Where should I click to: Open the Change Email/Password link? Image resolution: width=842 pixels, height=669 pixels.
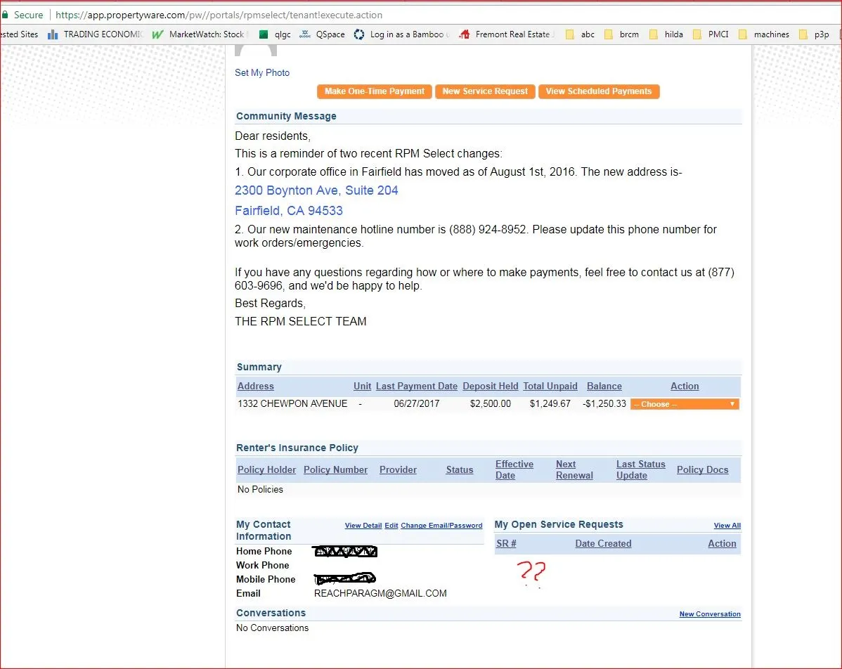click(x=441, y=526)
